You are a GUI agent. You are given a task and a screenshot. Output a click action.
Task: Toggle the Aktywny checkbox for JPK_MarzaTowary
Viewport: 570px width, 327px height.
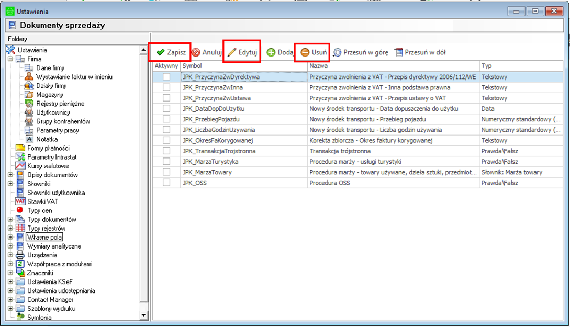[166, 172]
